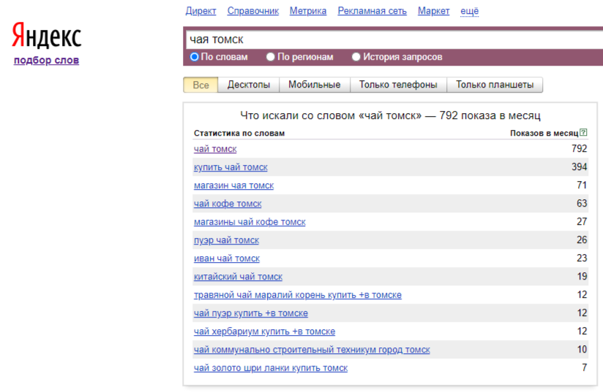Click the value 27 for магазины чай кофе
The height and width of the screenshot is (392, 603).
(582, 221)
